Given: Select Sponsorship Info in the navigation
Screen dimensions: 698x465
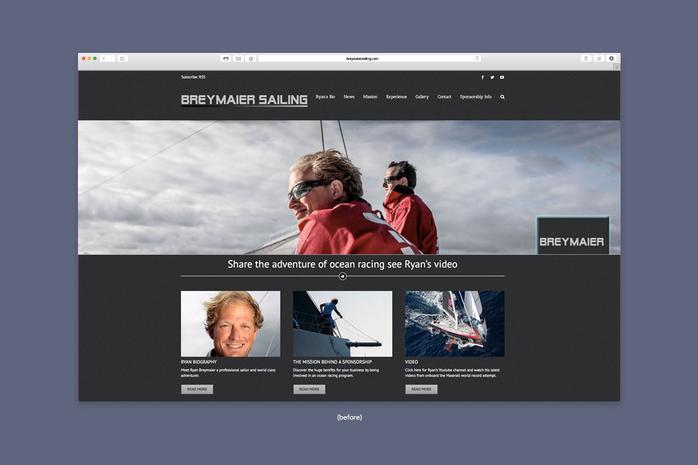Looking at the screenshot, I should coord(475,97).
